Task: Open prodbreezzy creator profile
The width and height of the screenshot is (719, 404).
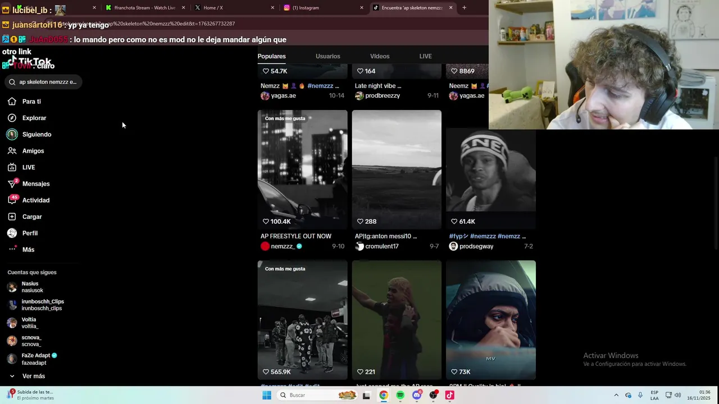Action: coord(377,96)
